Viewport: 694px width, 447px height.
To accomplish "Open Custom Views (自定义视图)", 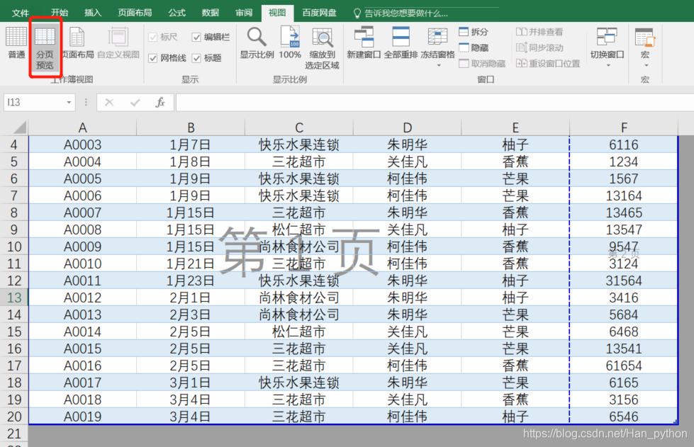I will (x=118, y=43).
